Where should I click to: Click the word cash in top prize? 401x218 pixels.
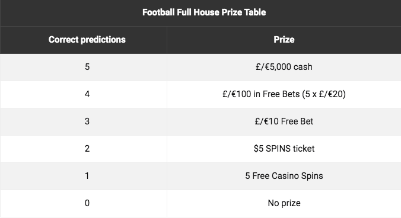[303, 67]
